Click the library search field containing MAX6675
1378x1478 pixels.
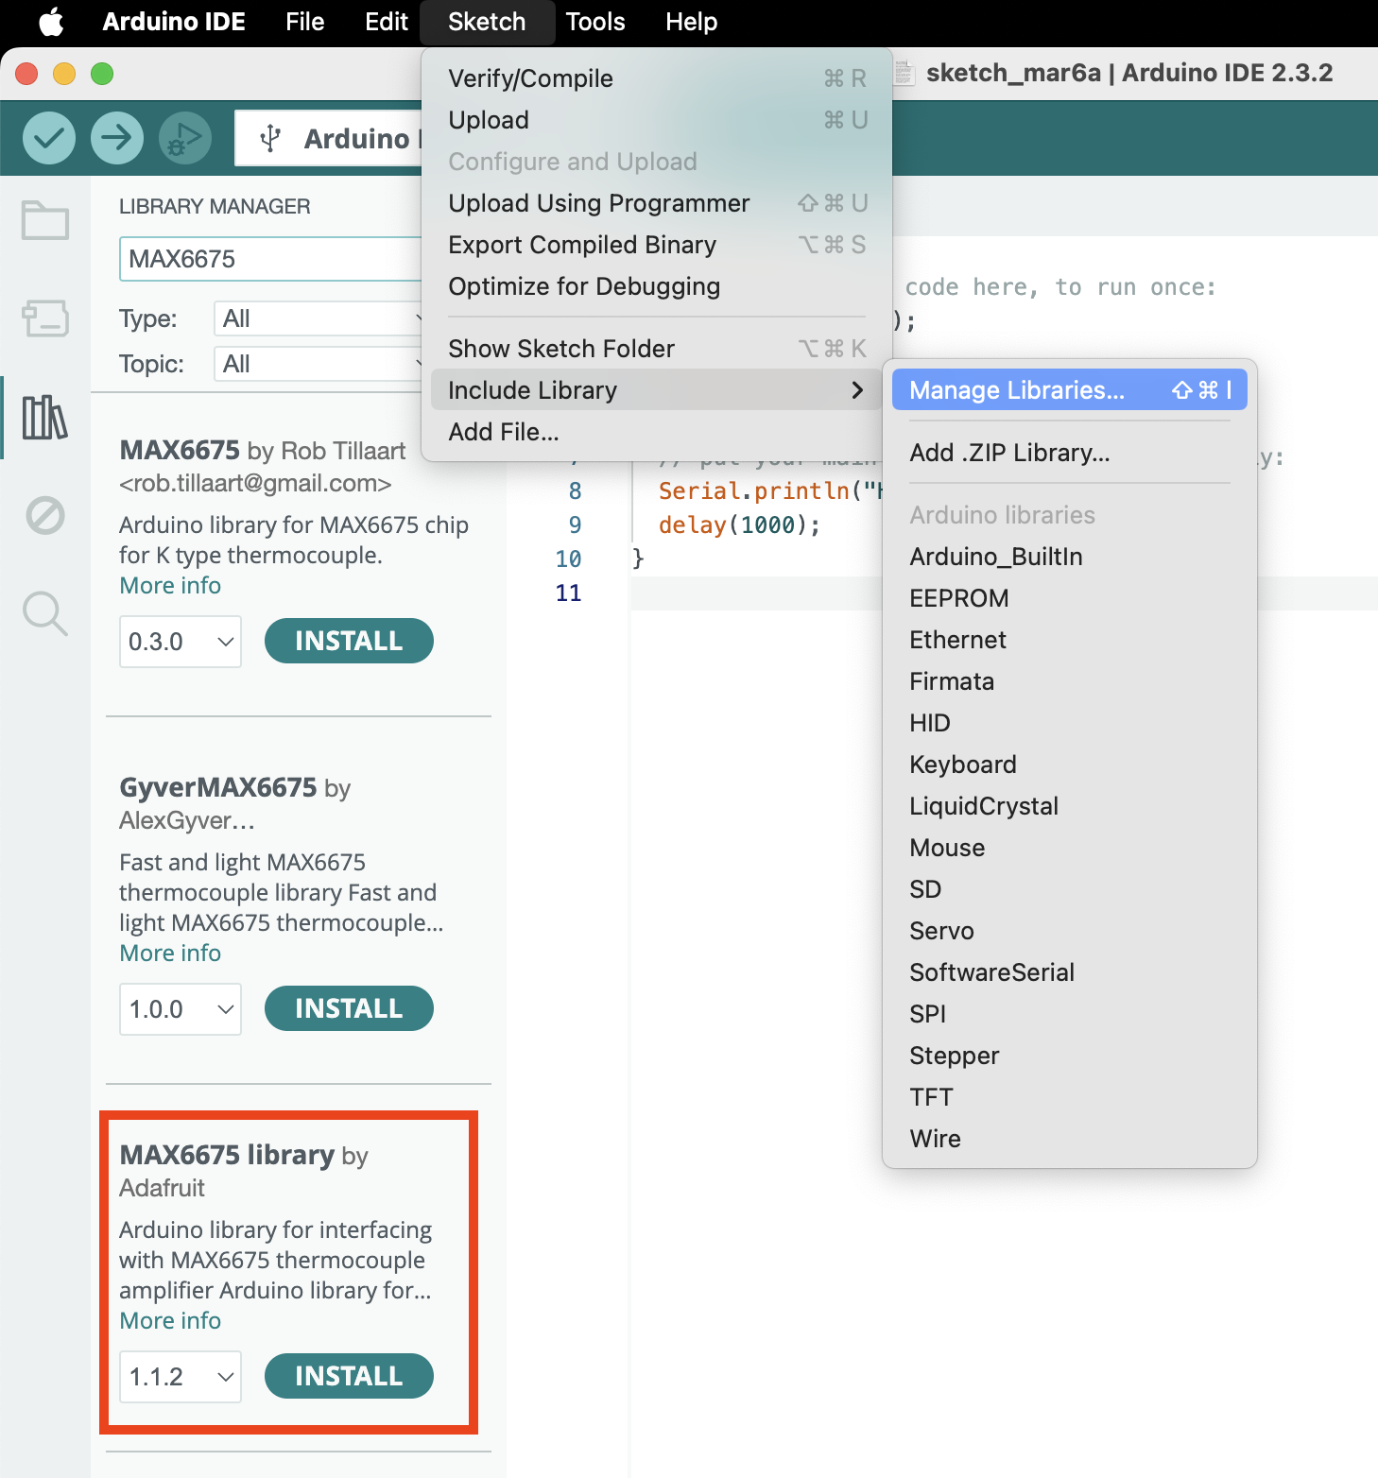pyautogui.click(x=270, y=259)
